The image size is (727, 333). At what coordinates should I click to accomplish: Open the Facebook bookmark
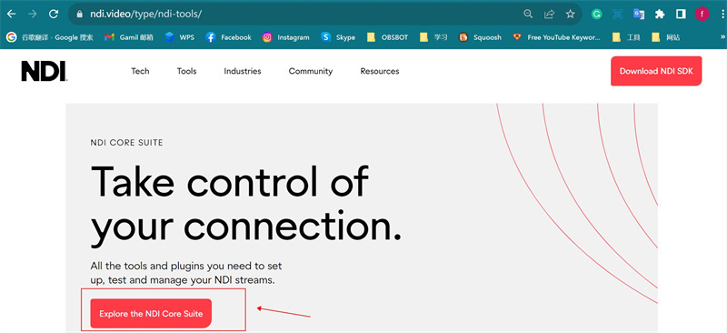click(229, 37)
